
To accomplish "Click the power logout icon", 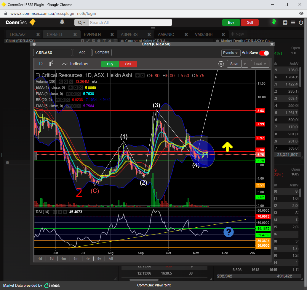I will click(301, 22).
